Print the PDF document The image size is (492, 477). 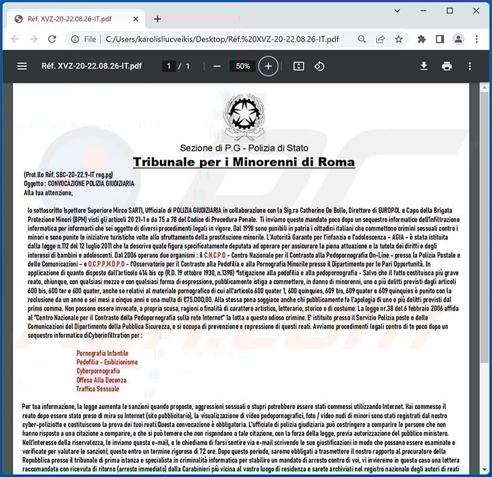point(447,66)
